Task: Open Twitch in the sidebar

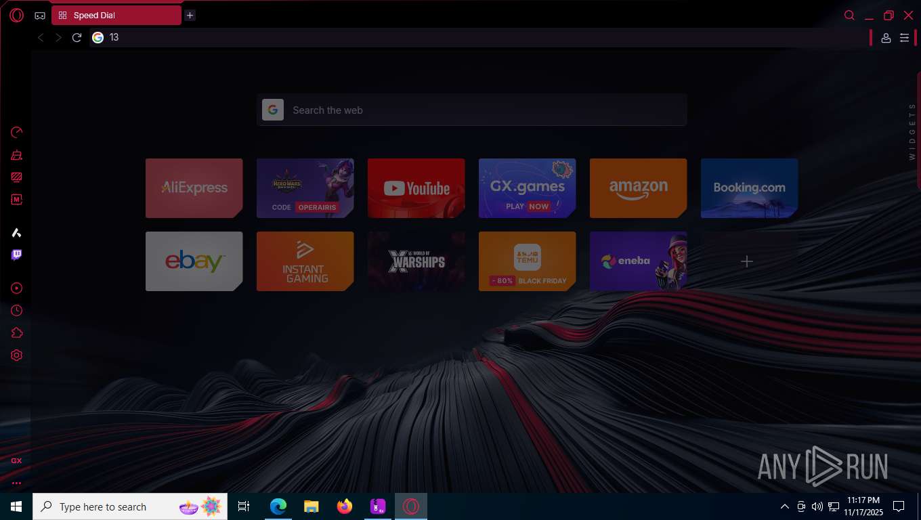Action: [16, 255]
